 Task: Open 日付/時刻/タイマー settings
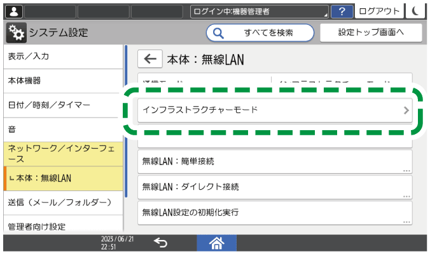pyautogui.click(x=63, y=105)
